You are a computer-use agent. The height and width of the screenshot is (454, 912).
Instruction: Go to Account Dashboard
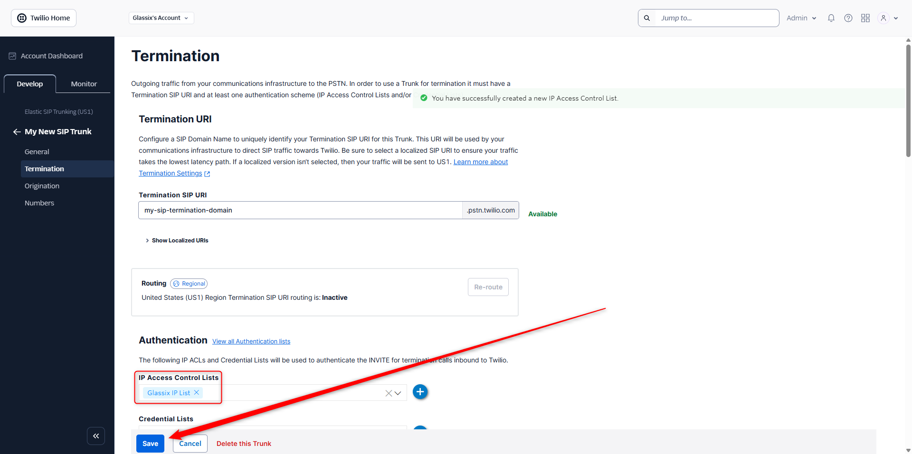(x=52, y=56)
